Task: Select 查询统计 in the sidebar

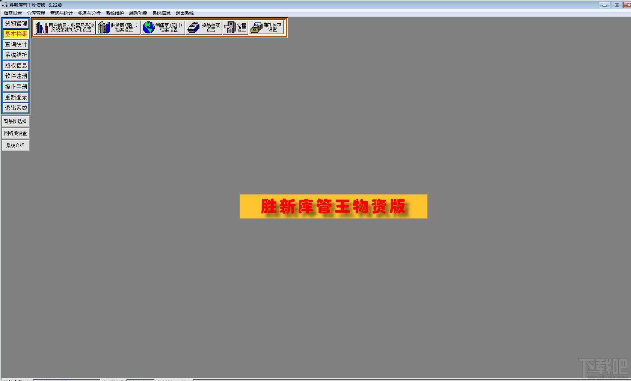Action: click(16, 44)
